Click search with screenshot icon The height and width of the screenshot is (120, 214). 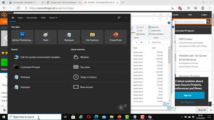121,107
